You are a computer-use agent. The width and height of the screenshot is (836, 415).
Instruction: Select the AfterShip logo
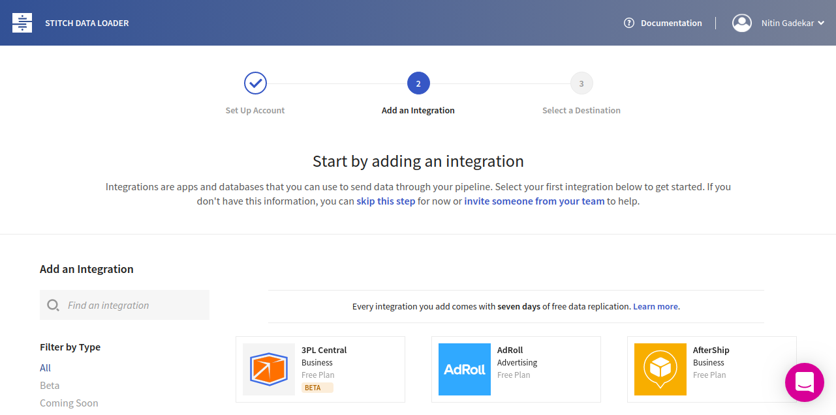click(660, 369)
